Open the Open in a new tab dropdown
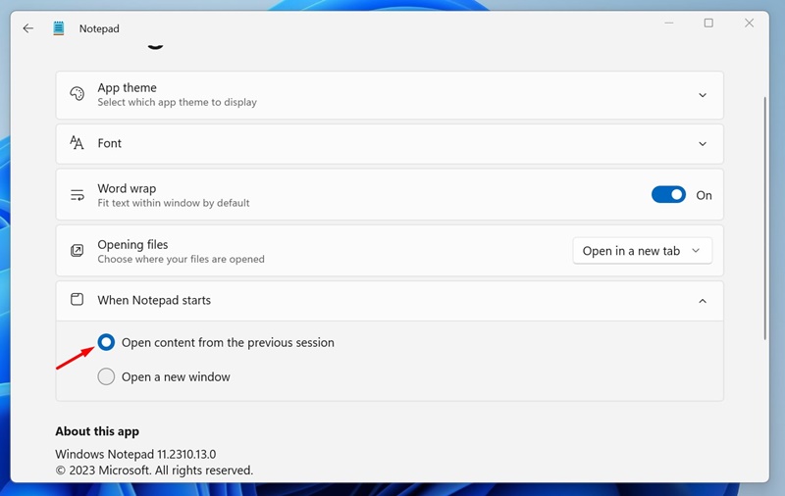The height and width of the screenshot is (496, 785). [x=643, y=251]
